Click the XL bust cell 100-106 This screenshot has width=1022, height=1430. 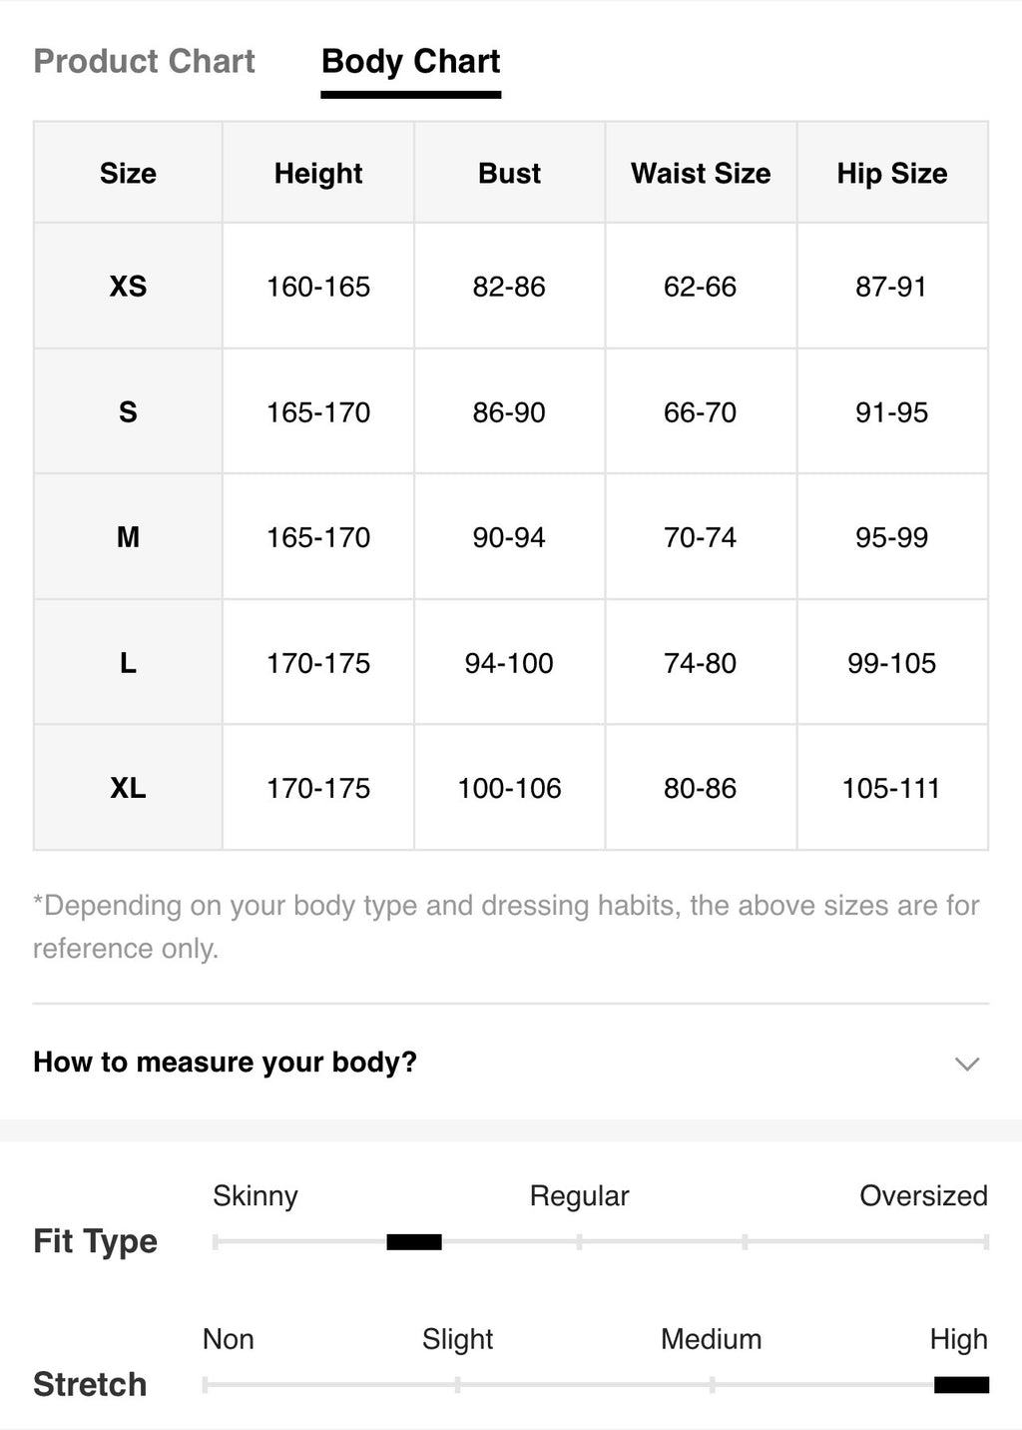(x=509, y=788)
